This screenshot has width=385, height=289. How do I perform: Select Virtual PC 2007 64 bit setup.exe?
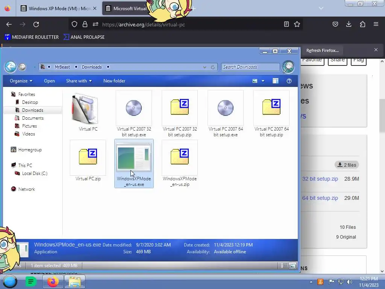[x=226, y=114]
